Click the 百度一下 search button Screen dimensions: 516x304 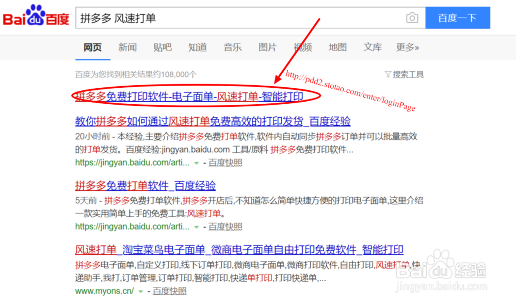(457, 18)
